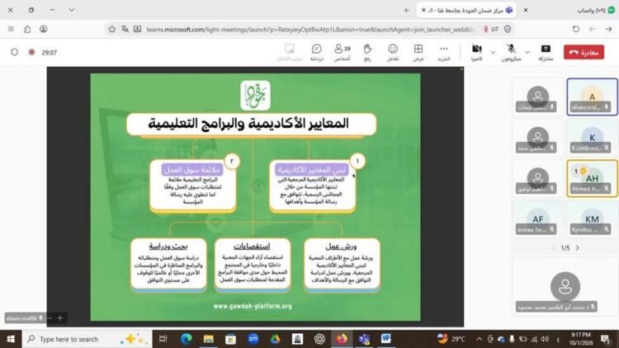
Task: Select Ahmed H participant tile with raised hand
Action: 592,178
